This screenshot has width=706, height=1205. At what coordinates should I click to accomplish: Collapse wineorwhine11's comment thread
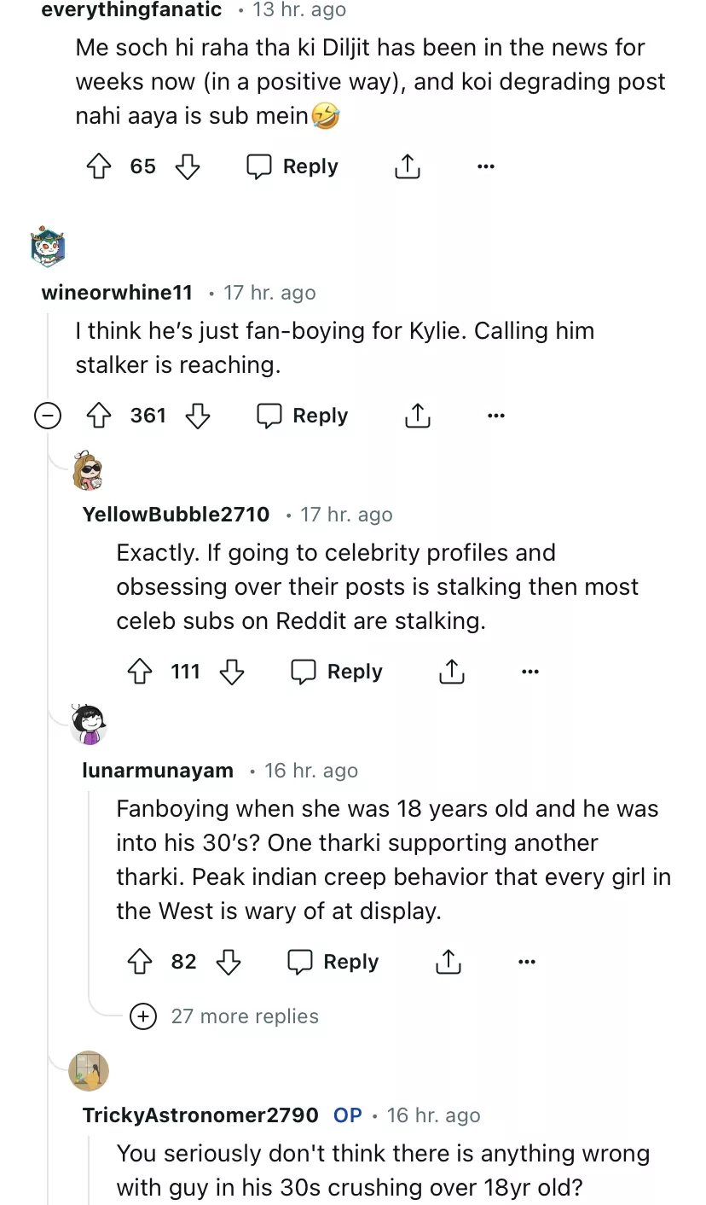(47, 416)
